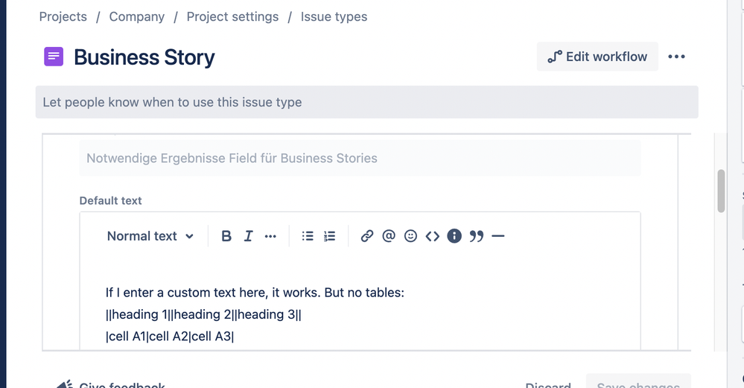
Task: Click the Bold formatting icon
Action: (226, 236)
